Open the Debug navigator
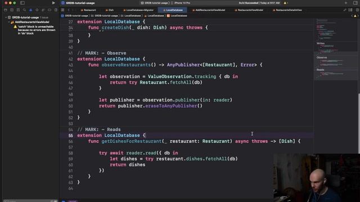 [43, 10]
